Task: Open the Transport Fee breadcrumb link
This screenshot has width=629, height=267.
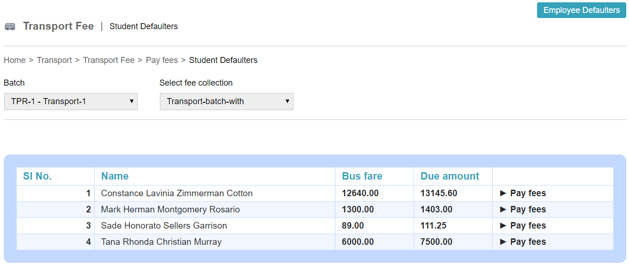Action: [109, 60]
